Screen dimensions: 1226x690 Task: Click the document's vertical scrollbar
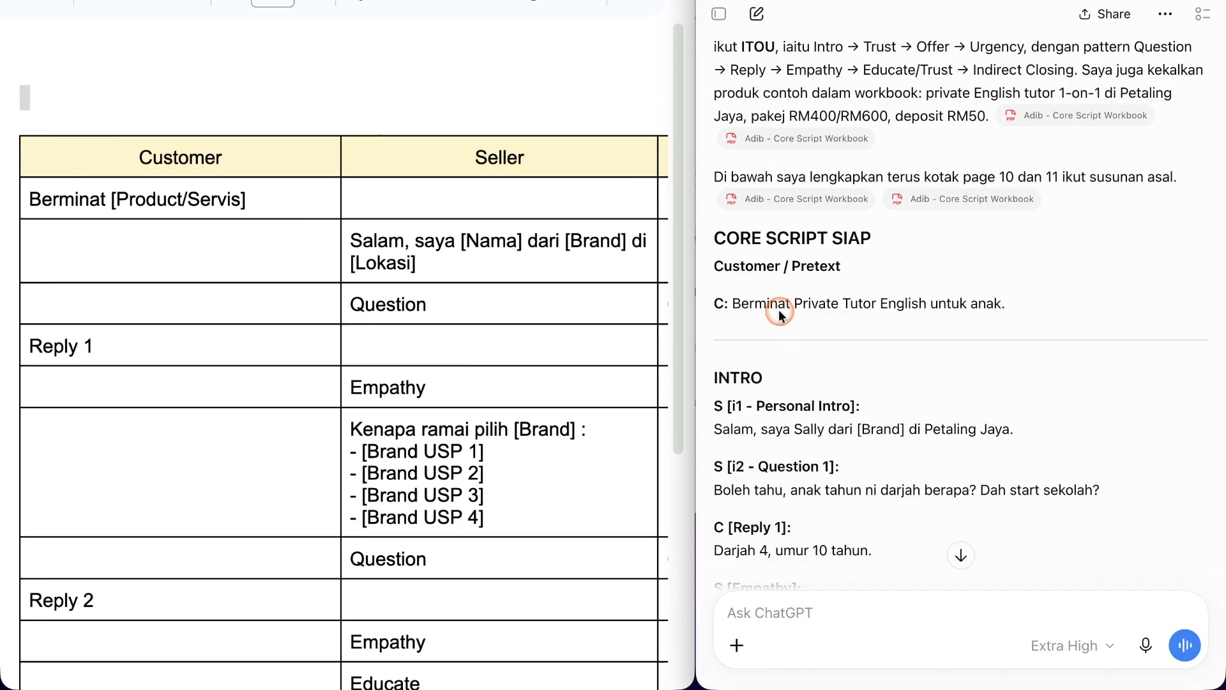tap(678, 240)
